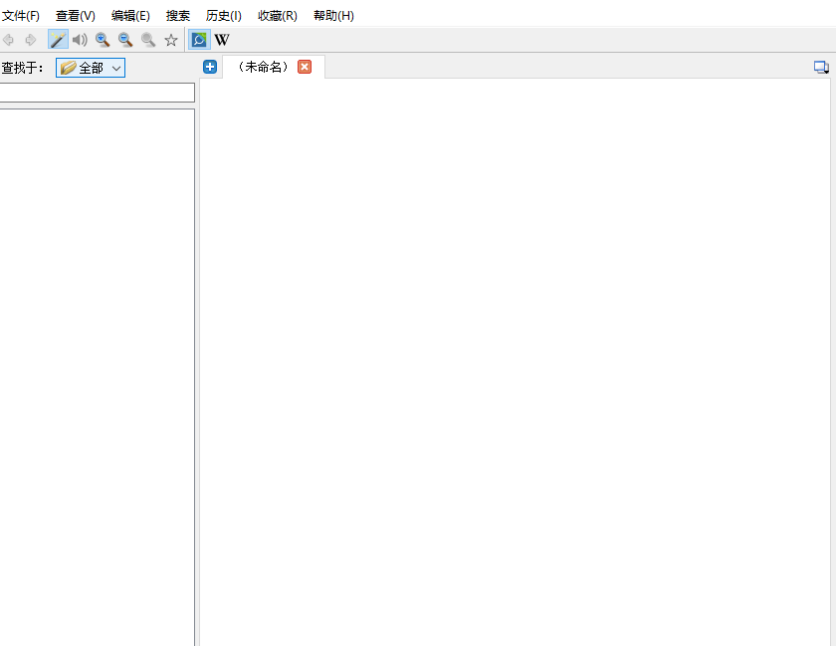Add a new tab with plus icon
This screenshot has width=836, height=646.
click(210, 67)
